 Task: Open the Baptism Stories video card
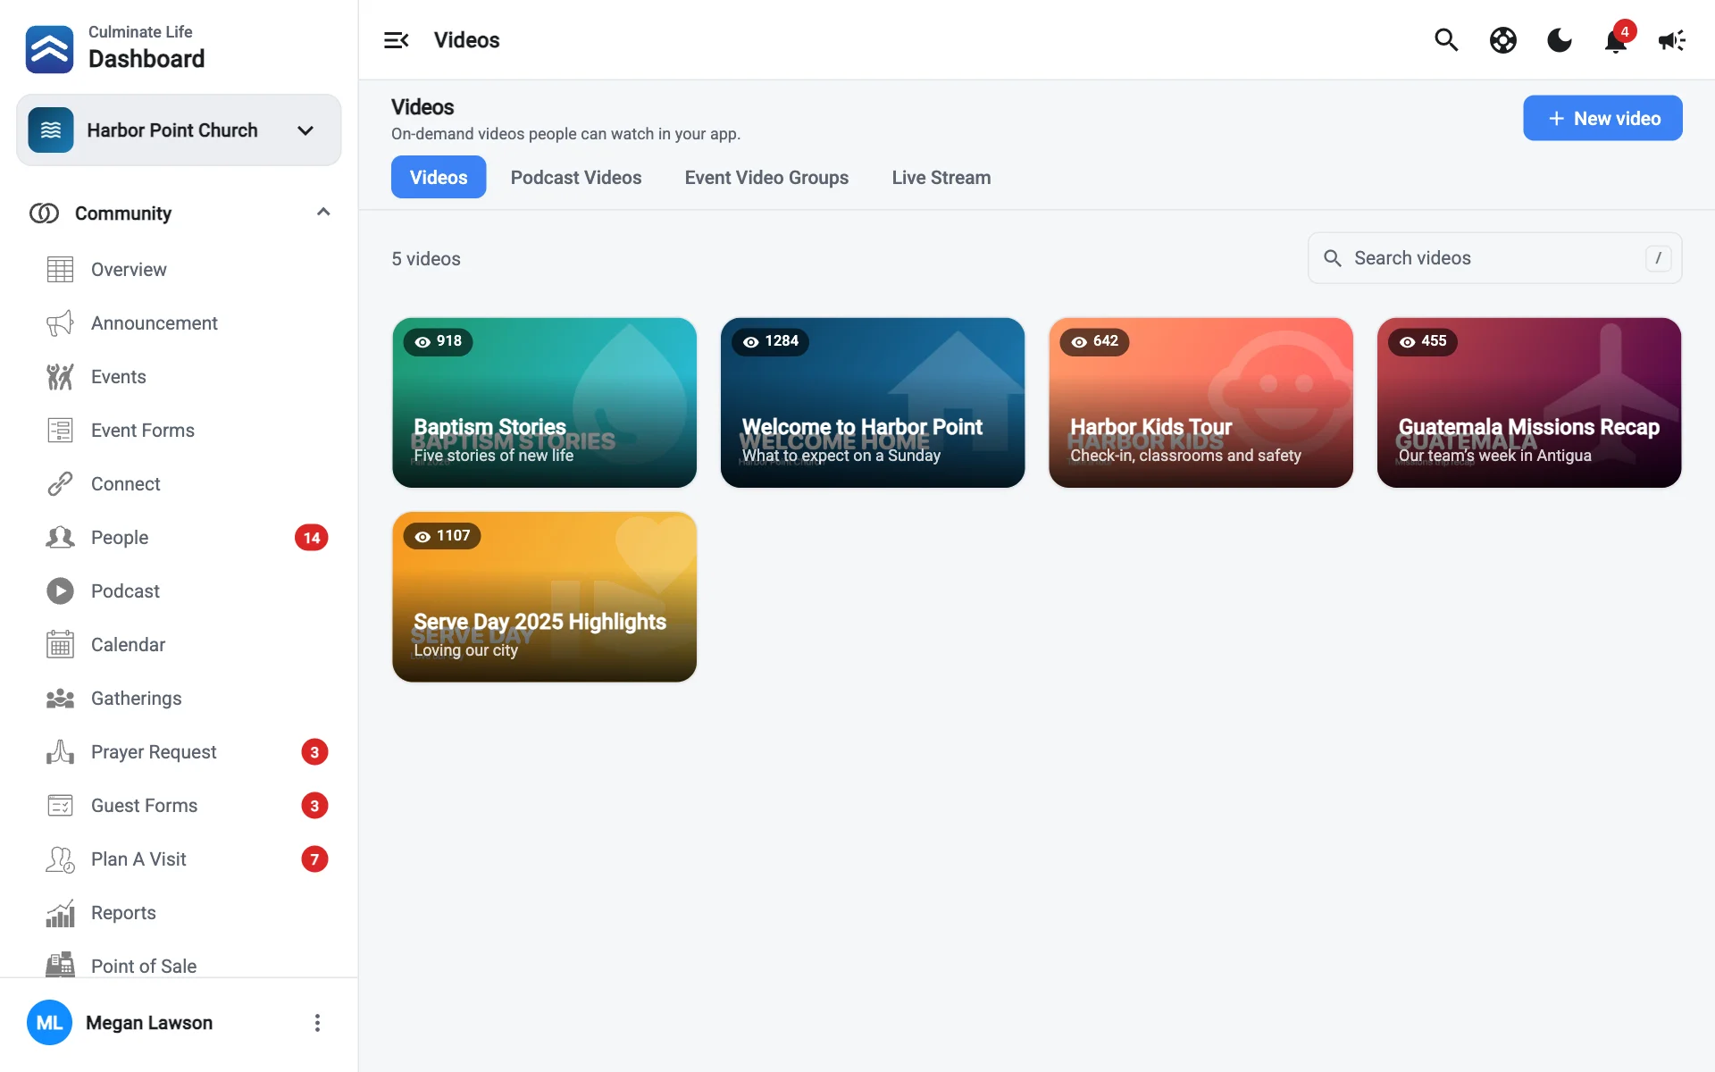pos(545,403)
